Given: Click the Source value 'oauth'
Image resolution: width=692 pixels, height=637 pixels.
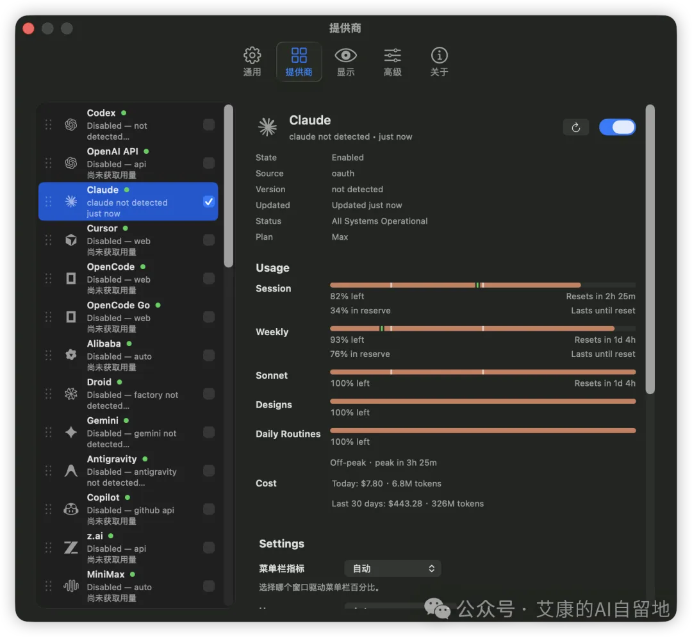Looking at the screenshot, I should pyautogui.click(x=343, y=174).
